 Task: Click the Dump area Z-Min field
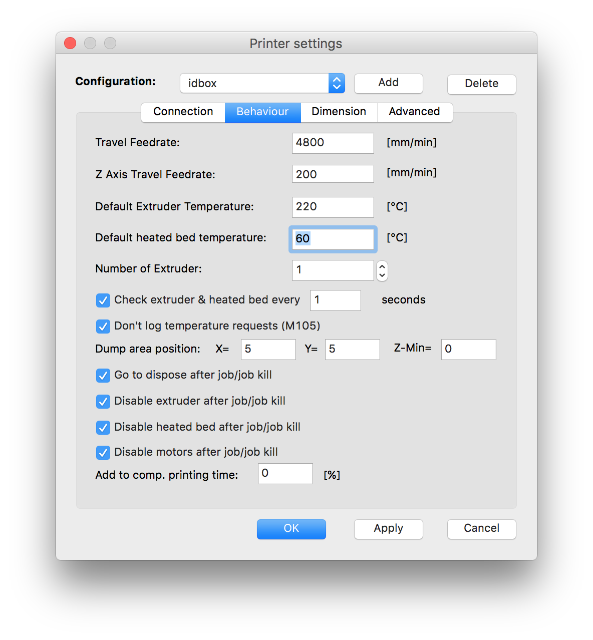(x=468, y=350)
